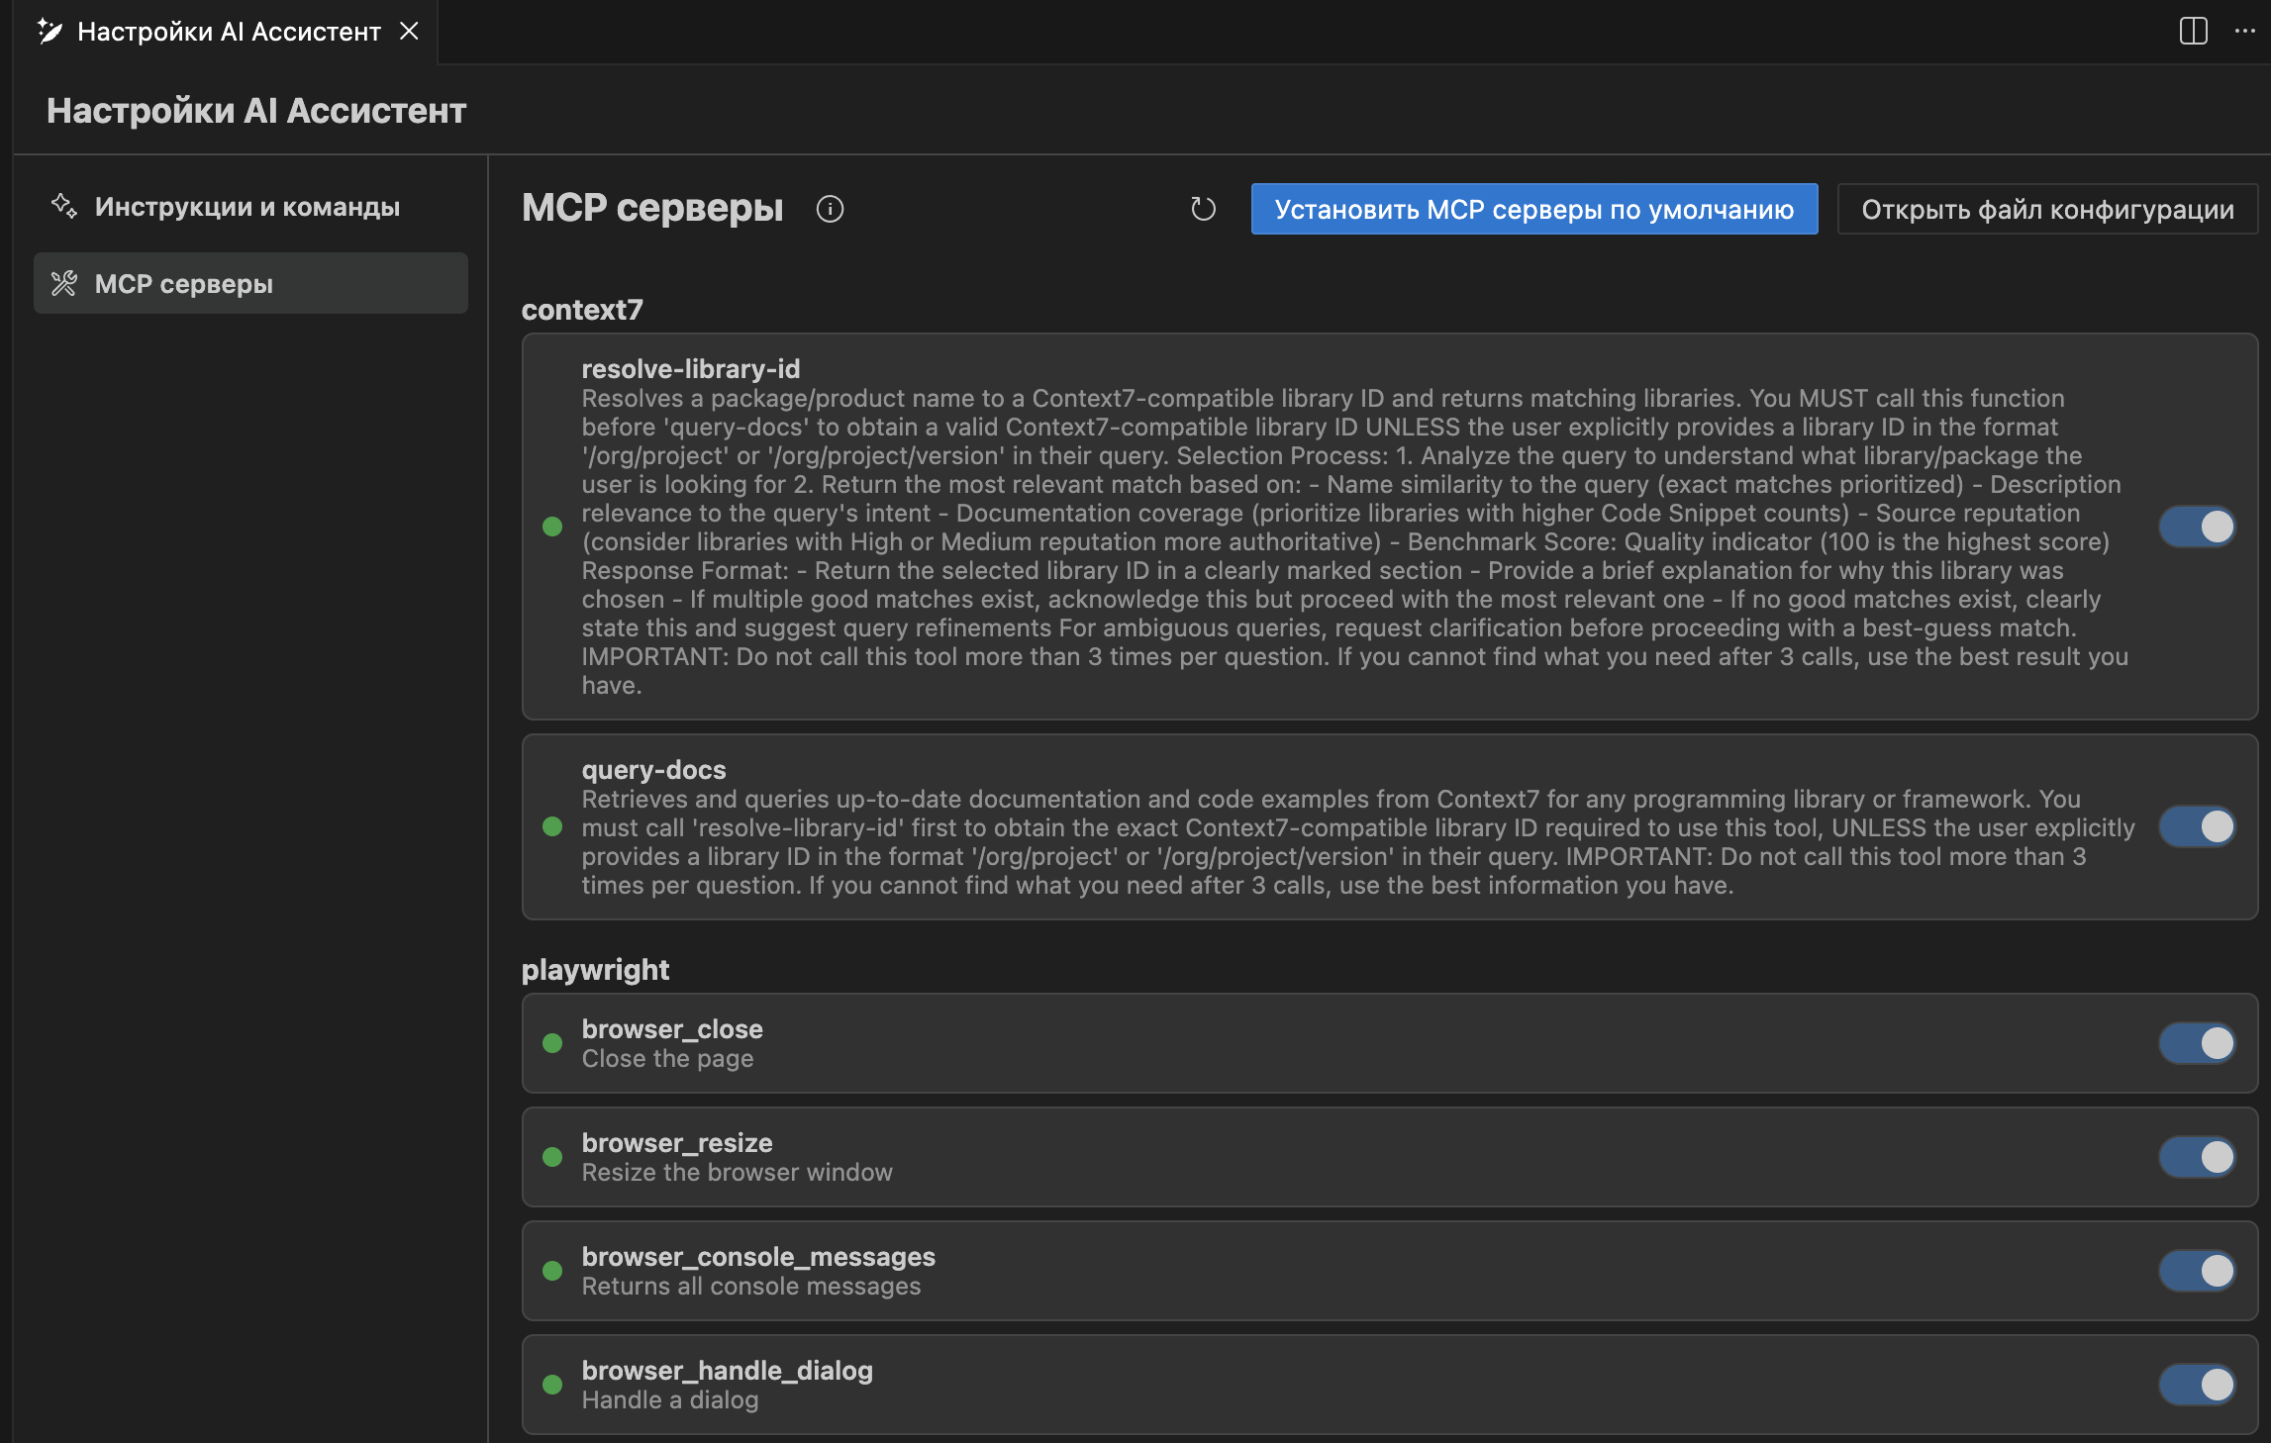The height and width of the screenshot is (1443, 2271).
Task: Click the green status dot of browser_console_messages
Action: (x=552, y=1271)
